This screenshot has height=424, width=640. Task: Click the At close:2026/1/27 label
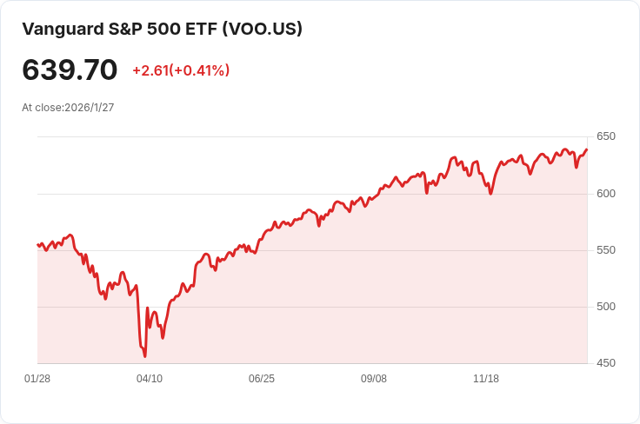tap(68, 108)
